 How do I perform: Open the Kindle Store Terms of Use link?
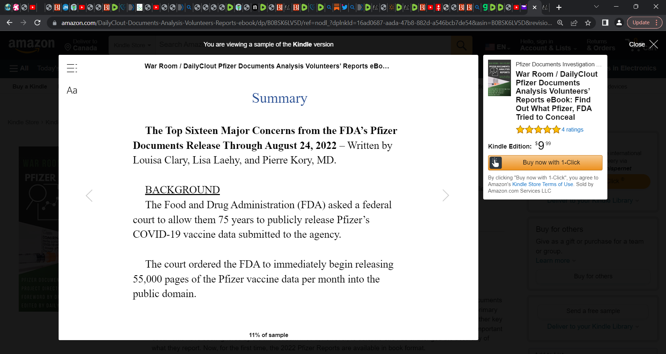[543, 184]
